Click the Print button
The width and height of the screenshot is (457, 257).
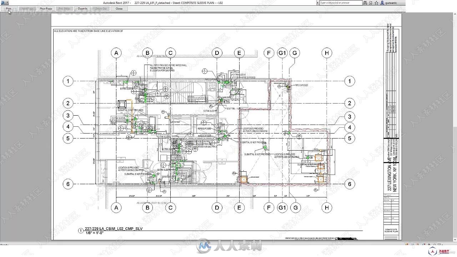(9, 9)
